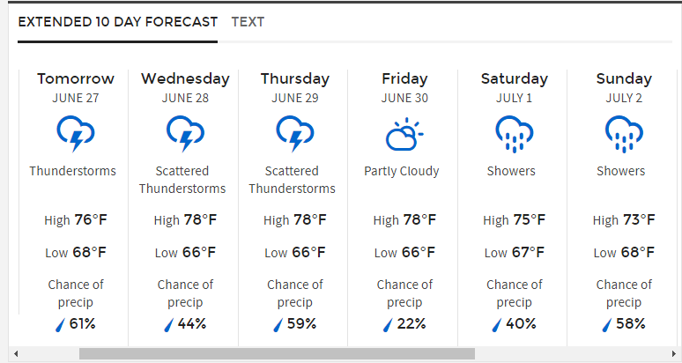Click Friday's partly cloudy sun icon
Image resolution: width=682 pixels, height=363 pixels.
pos(404,134)
